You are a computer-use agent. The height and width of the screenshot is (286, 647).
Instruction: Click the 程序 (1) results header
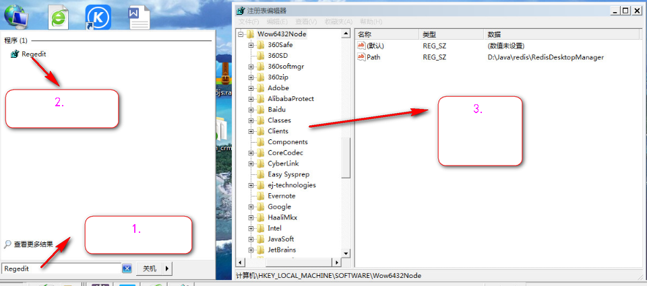coord(16,40)
